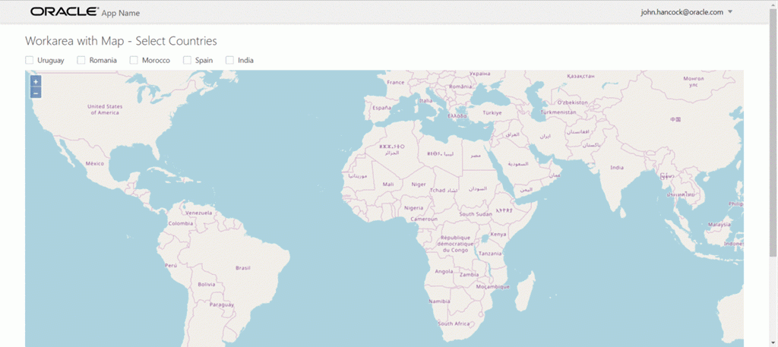
Task: Tick the Romania checkbox
Action: coord(81,60)
